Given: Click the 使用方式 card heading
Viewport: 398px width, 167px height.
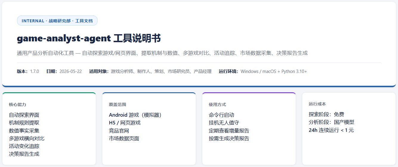Looking at the screenshot, I should [217, 104].
